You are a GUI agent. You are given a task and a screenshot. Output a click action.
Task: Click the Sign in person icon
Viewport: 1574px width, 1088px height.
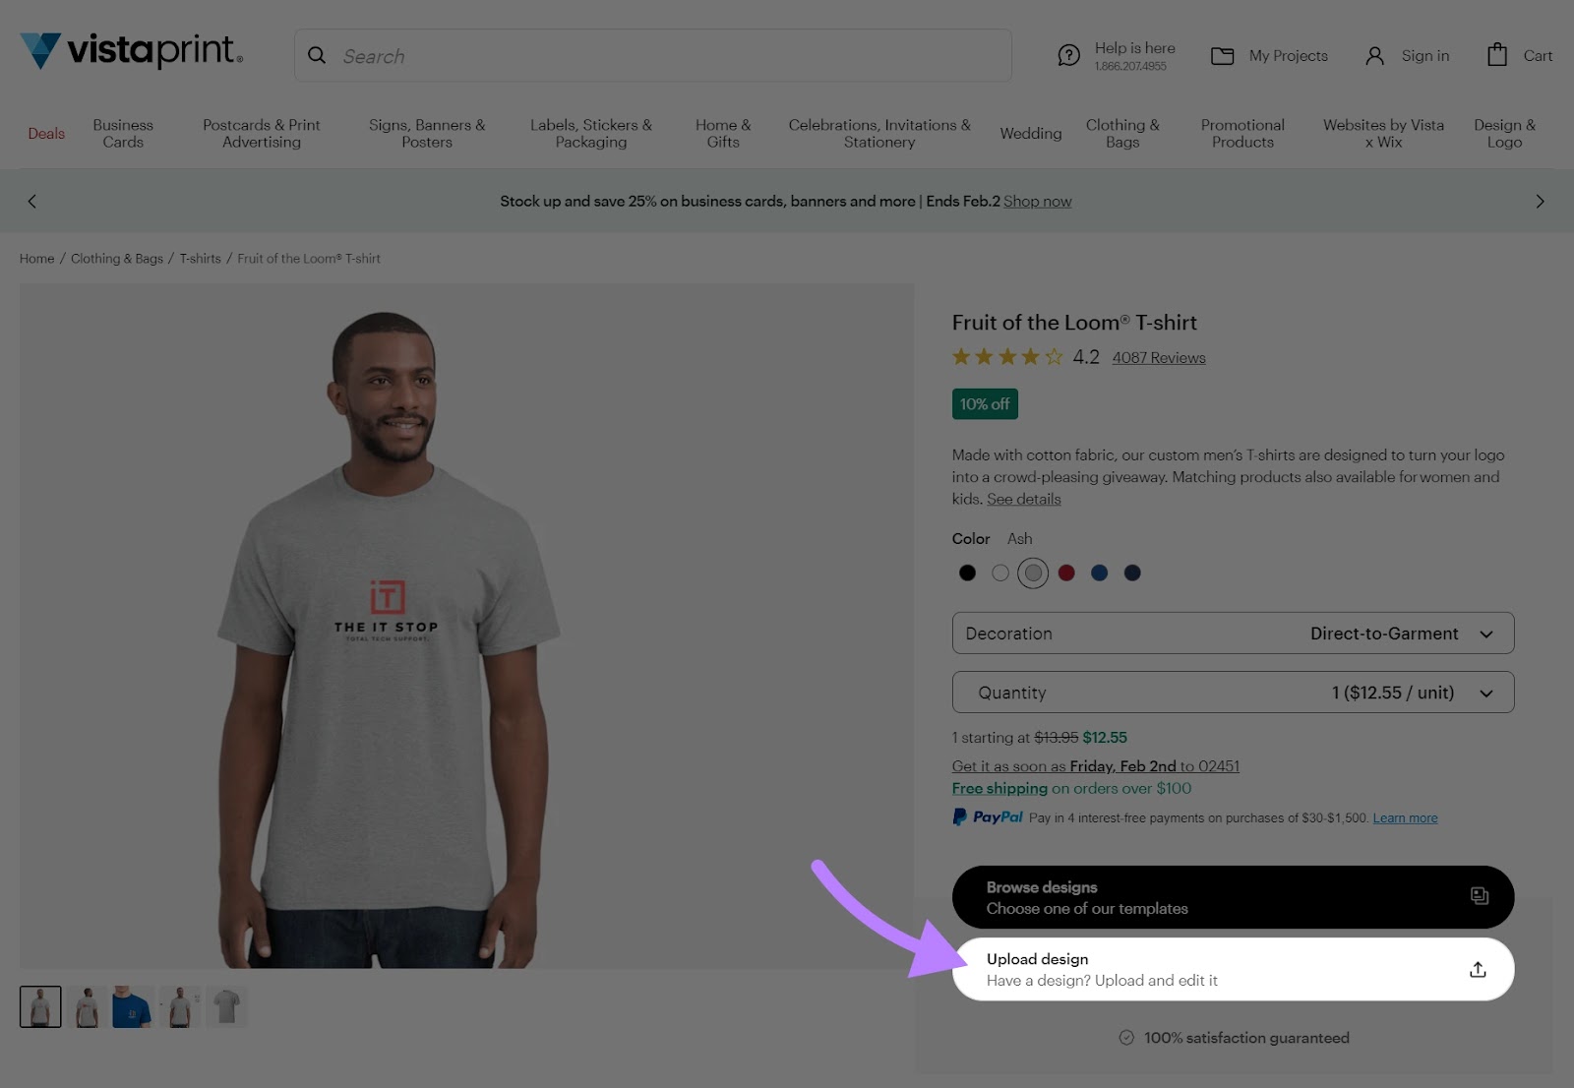click(1374, 56)
